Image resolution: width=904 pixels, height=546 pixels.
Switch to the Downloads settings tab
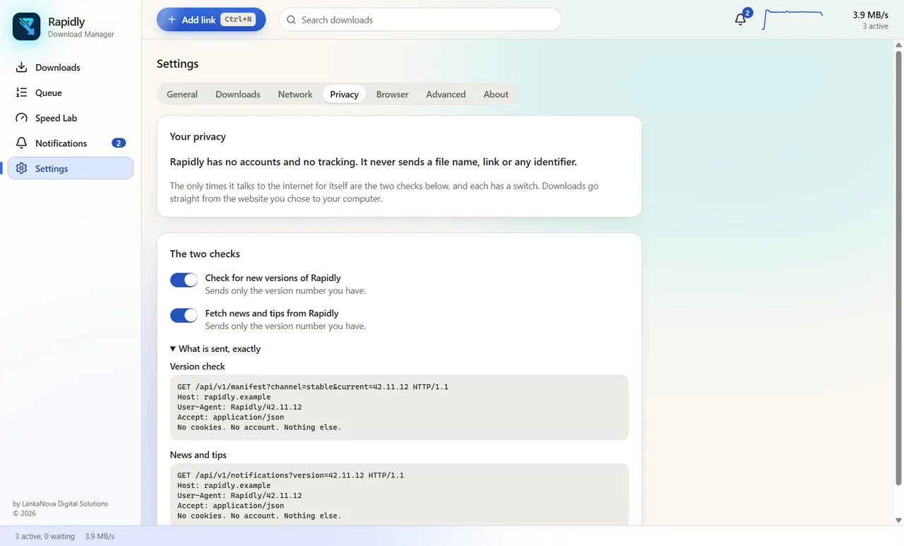[238, 95]
